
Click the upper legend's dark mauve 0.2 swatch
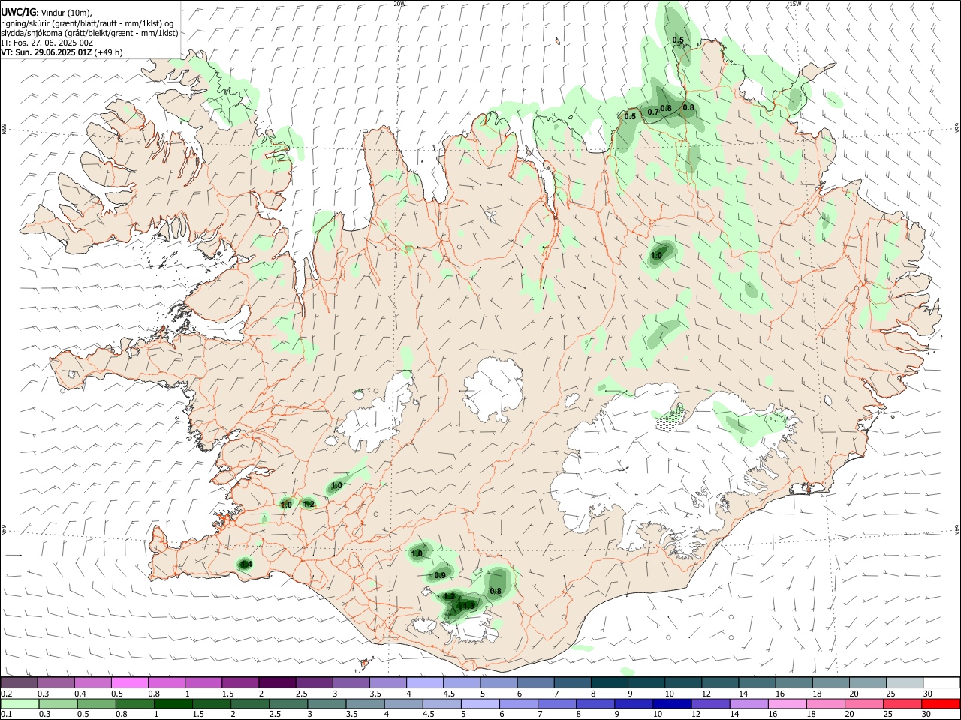(19, 682)
